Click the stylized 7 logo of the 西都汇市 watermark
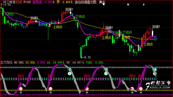Image resolution: width=173 pixels, height=97 pixels. [x=148, y=86]
